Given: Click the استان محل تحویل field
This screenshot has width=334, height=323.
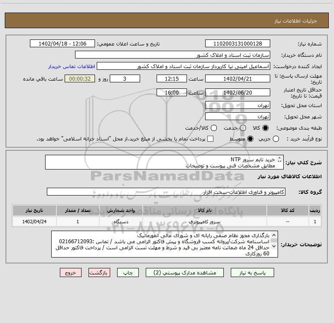Looking at the screenshot, I should click(238, 105).
